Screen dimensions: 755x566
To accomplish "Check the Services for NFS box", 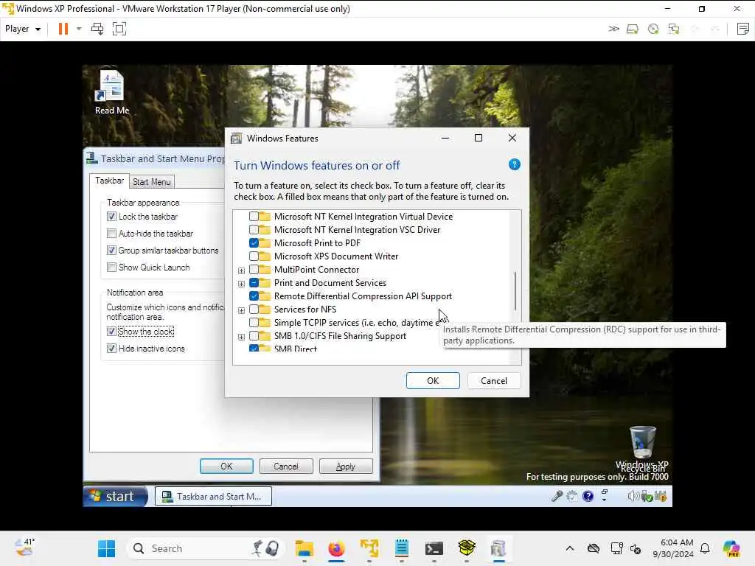I will (x=254, y=309).
